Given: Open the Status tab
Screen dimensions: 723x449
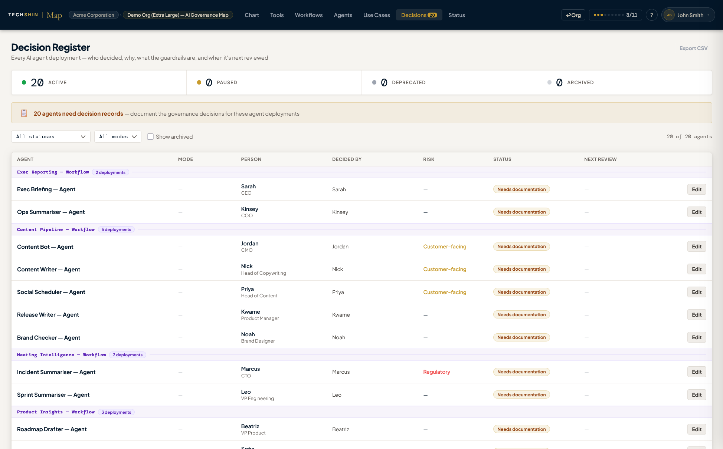Looking at the screenshot, I should point(457,15).
